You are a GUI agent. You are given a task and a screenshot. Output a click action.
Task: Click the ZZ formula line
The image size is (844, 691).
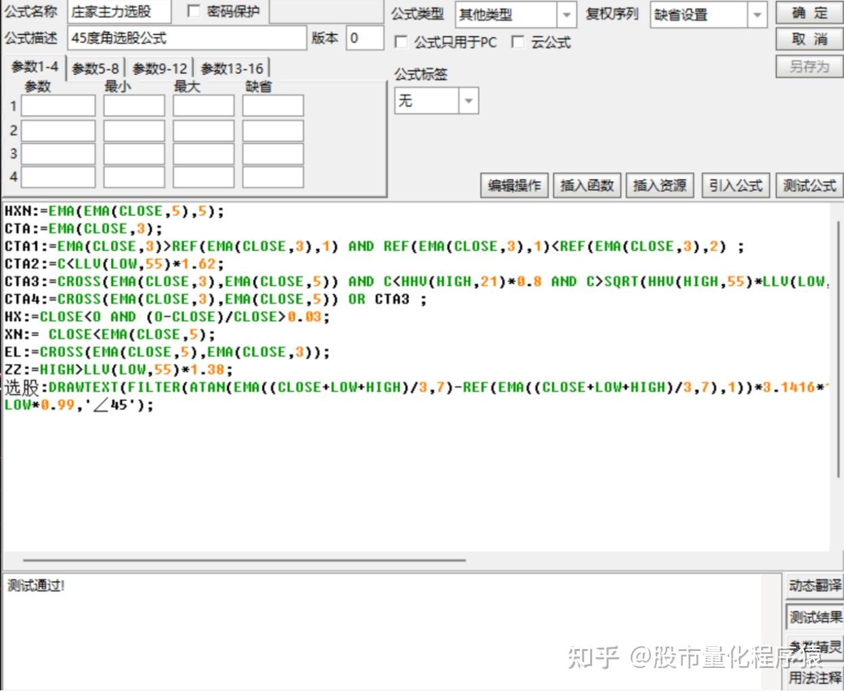coord(119,370)
